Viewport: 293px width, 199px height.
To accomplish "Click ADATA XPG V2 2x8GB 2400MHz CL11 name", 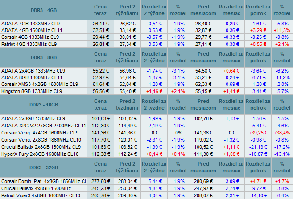I will coord(44,126).
